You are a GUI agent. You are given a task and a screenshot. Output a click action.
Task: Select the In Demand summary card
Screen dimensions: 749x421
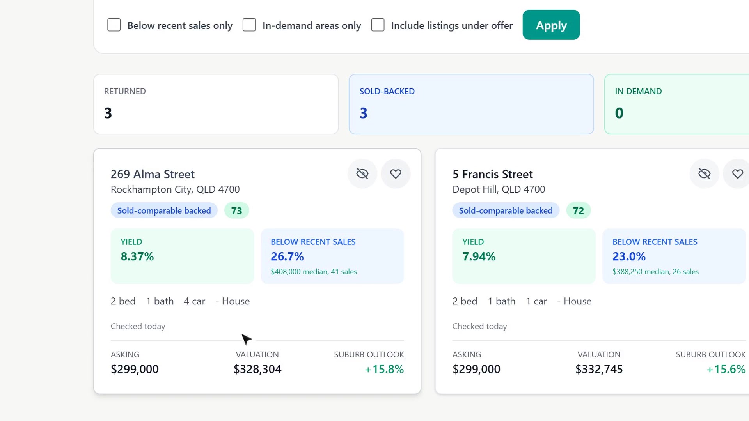(x=676, y=104)
